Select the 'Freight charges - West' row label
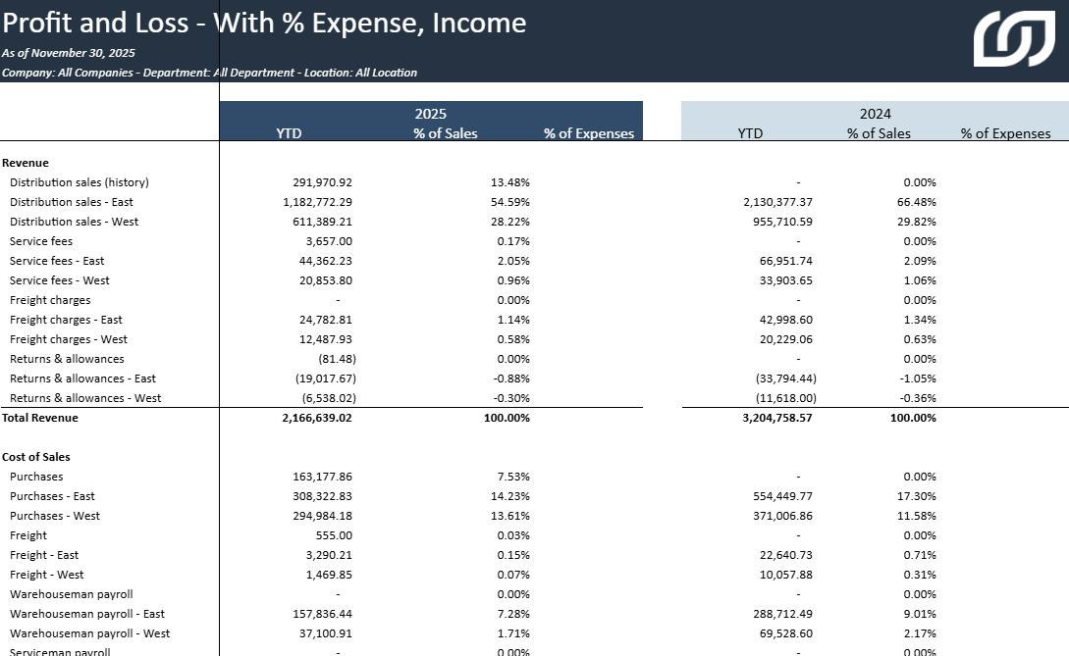 (68, 339)
